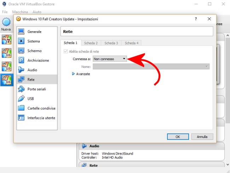Click the help question mark button
This screenshot has height=173, width=230.
[x=196, y=19]
